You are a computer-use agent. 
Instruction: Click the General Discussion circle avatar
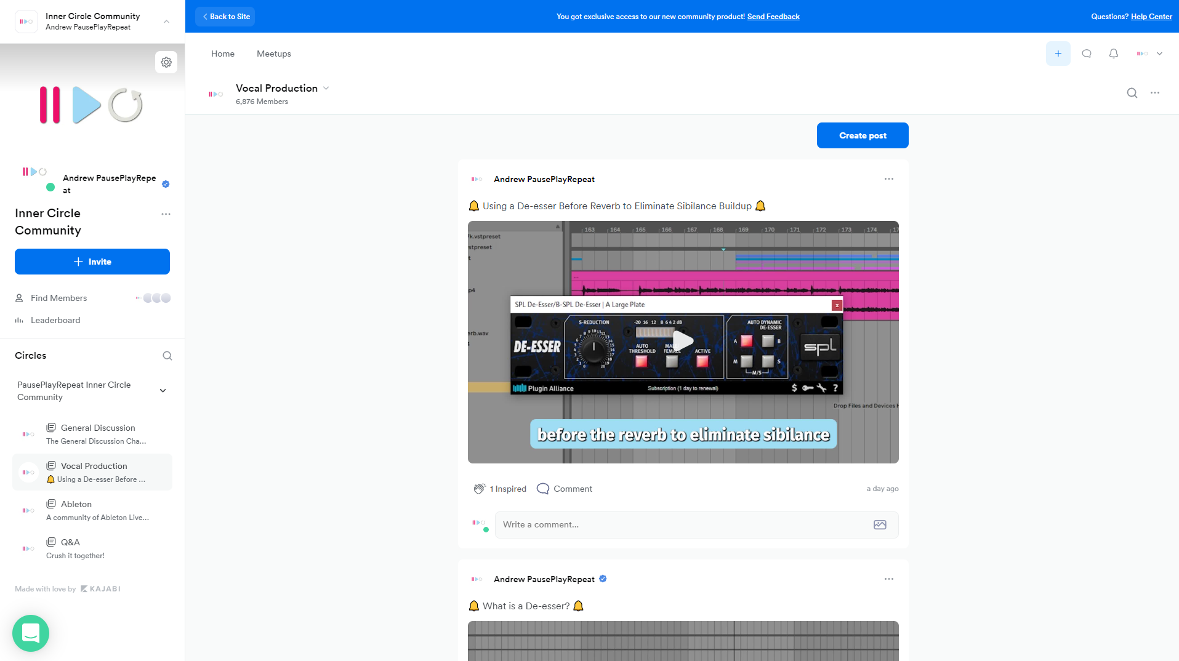click(x=28, y=434)
